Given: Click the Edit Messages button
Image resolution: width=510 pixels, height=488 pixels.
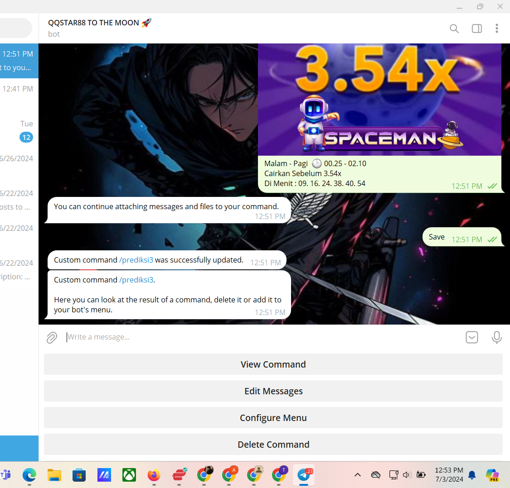Looking at the screenshot, I should click(x=273, y=391).
